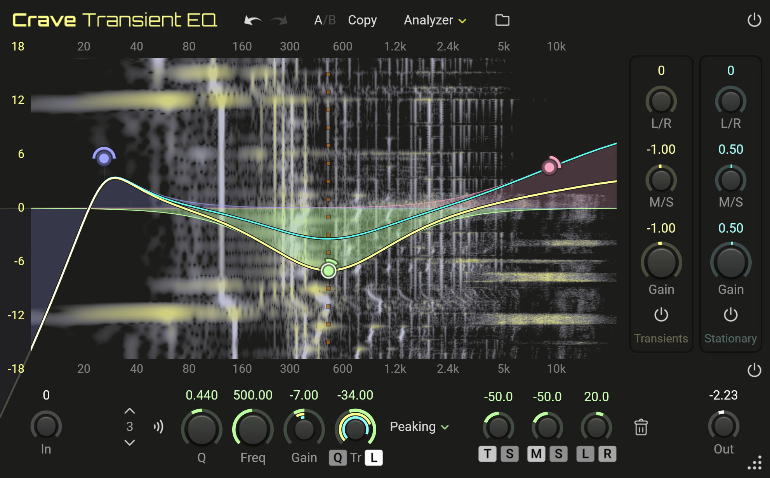770x478 pixels.
Task: Click the Copy button
Action: 362,20
